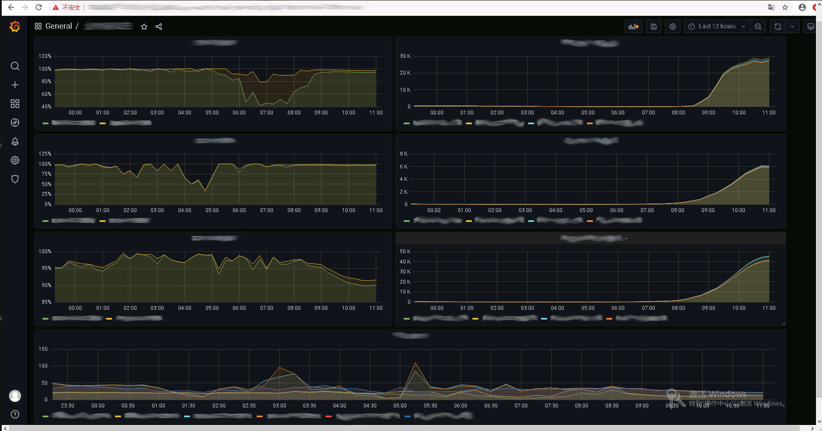
Task: Click the Create plus icon in sidebar
Action: click(15, 85)
